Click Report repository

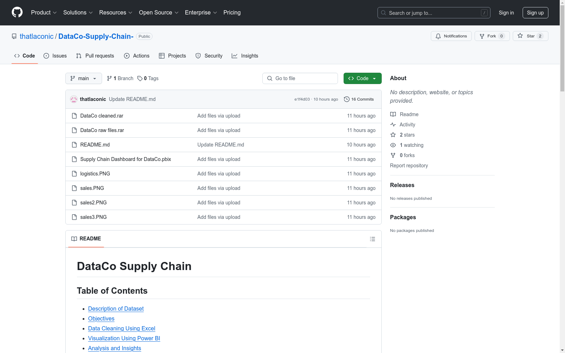[x=409, y=166]
